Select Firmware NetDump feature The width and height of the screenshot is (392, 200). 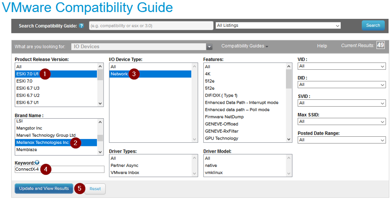[x=244, y=117]
